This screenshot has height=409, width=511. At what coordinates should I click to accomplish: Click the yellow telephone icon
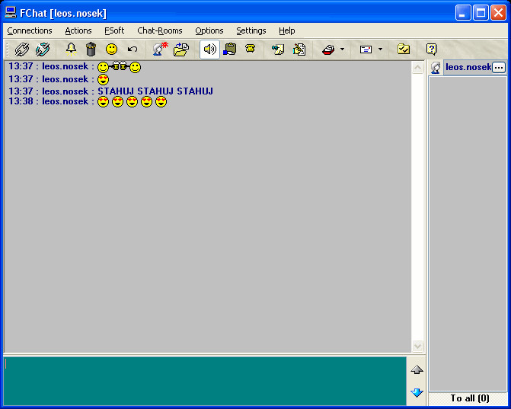(251, 49)
